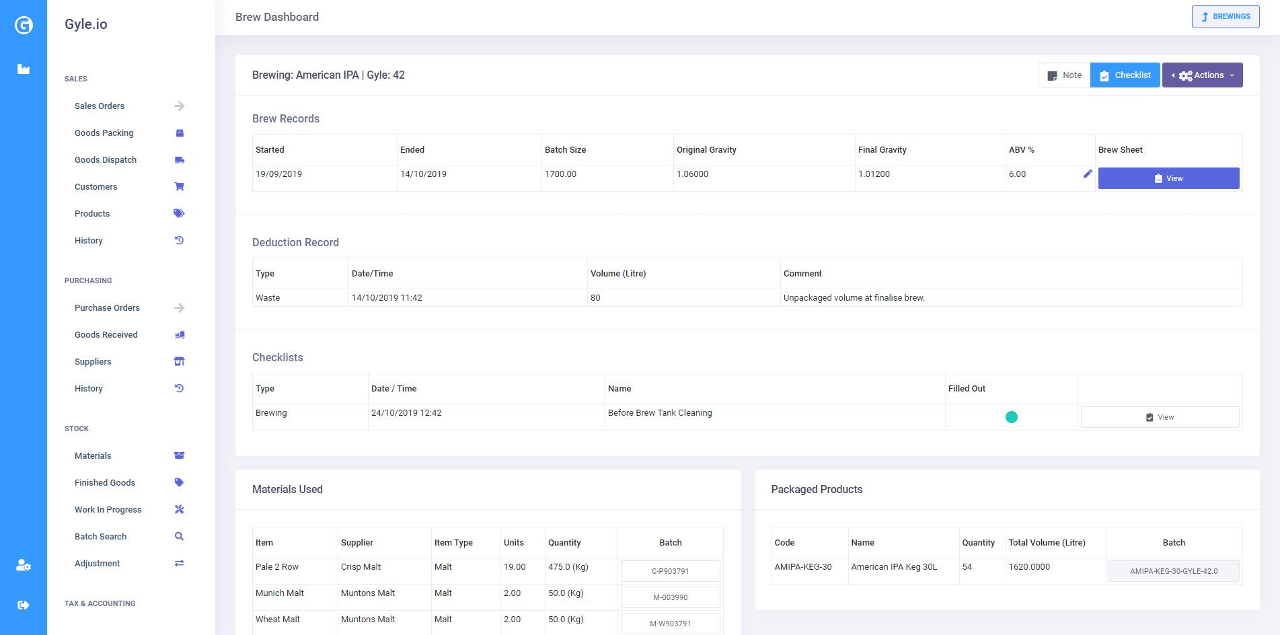Open the Products menu item
This screenshot has height=635, width=1280.
click(x=92, y=213)
